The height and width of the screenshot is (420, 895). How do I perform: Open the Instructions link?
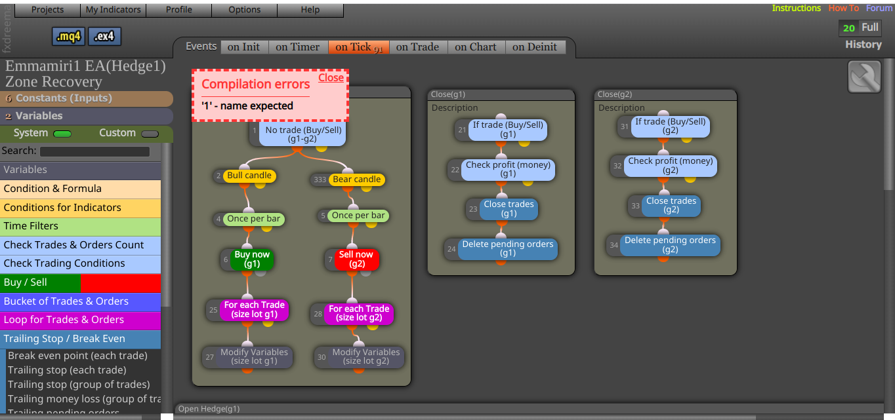tap(796, 9)
